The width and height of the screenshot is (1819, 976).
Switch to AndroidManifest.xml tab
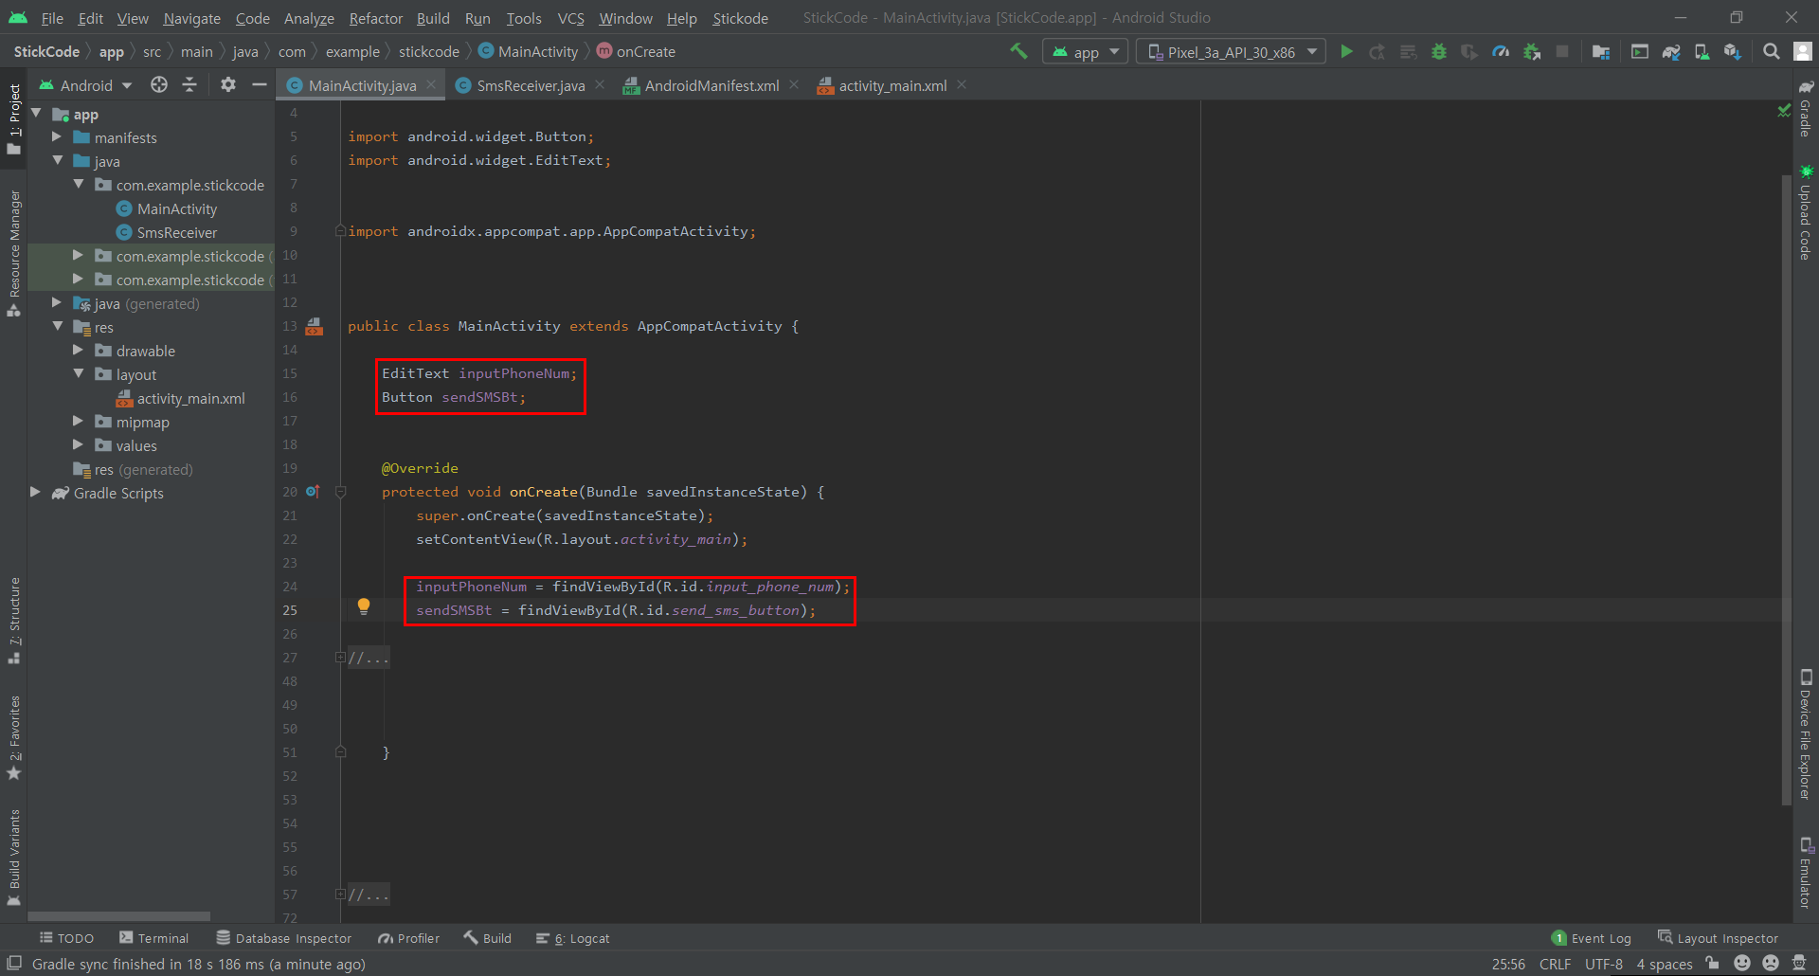[711, 85]
